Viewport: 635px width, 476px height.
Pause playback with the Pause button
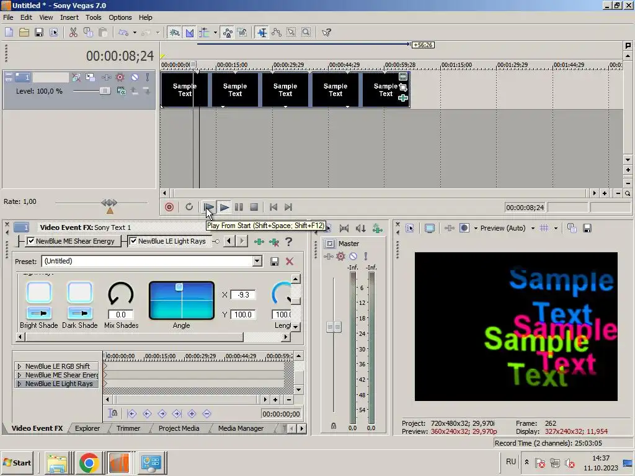click(x=239, y=207)
